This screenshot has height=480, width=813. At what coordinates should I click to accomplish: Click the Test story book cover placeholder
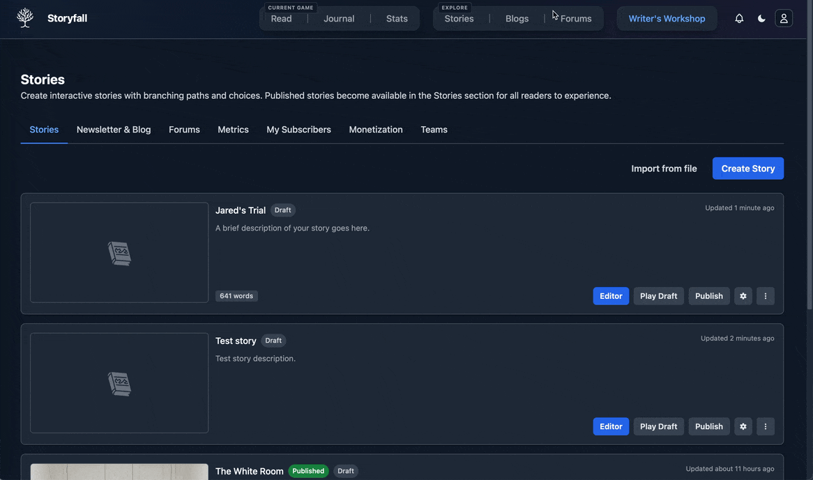119,383
